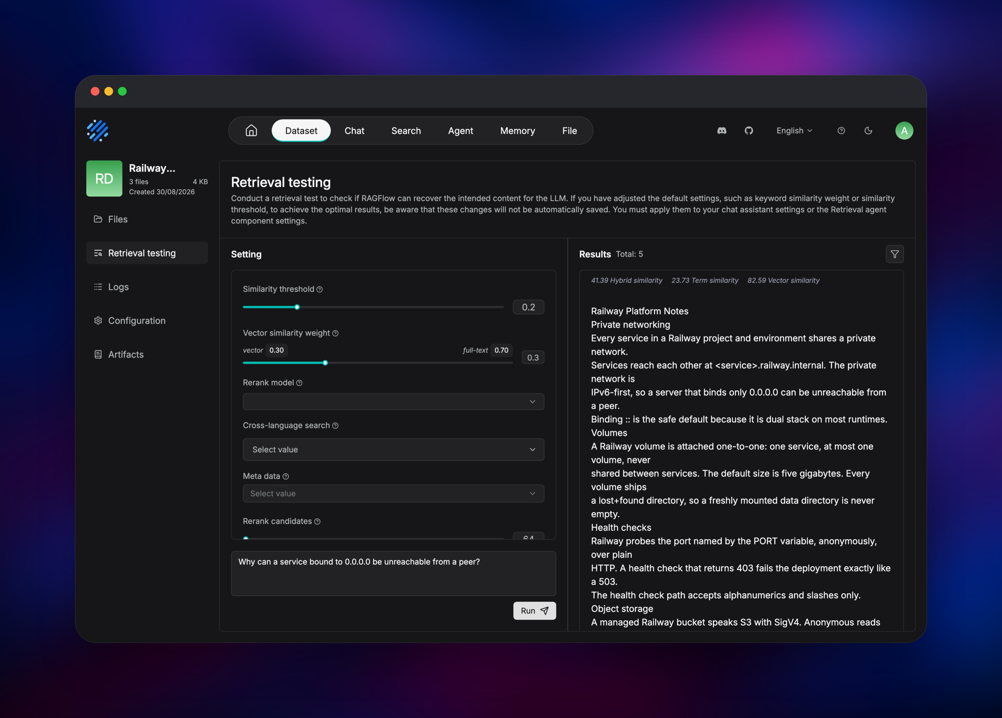The image size is (1002, 718).
Task: Select Retrieval testing in the sidebar
Action: tap(147, 253)
